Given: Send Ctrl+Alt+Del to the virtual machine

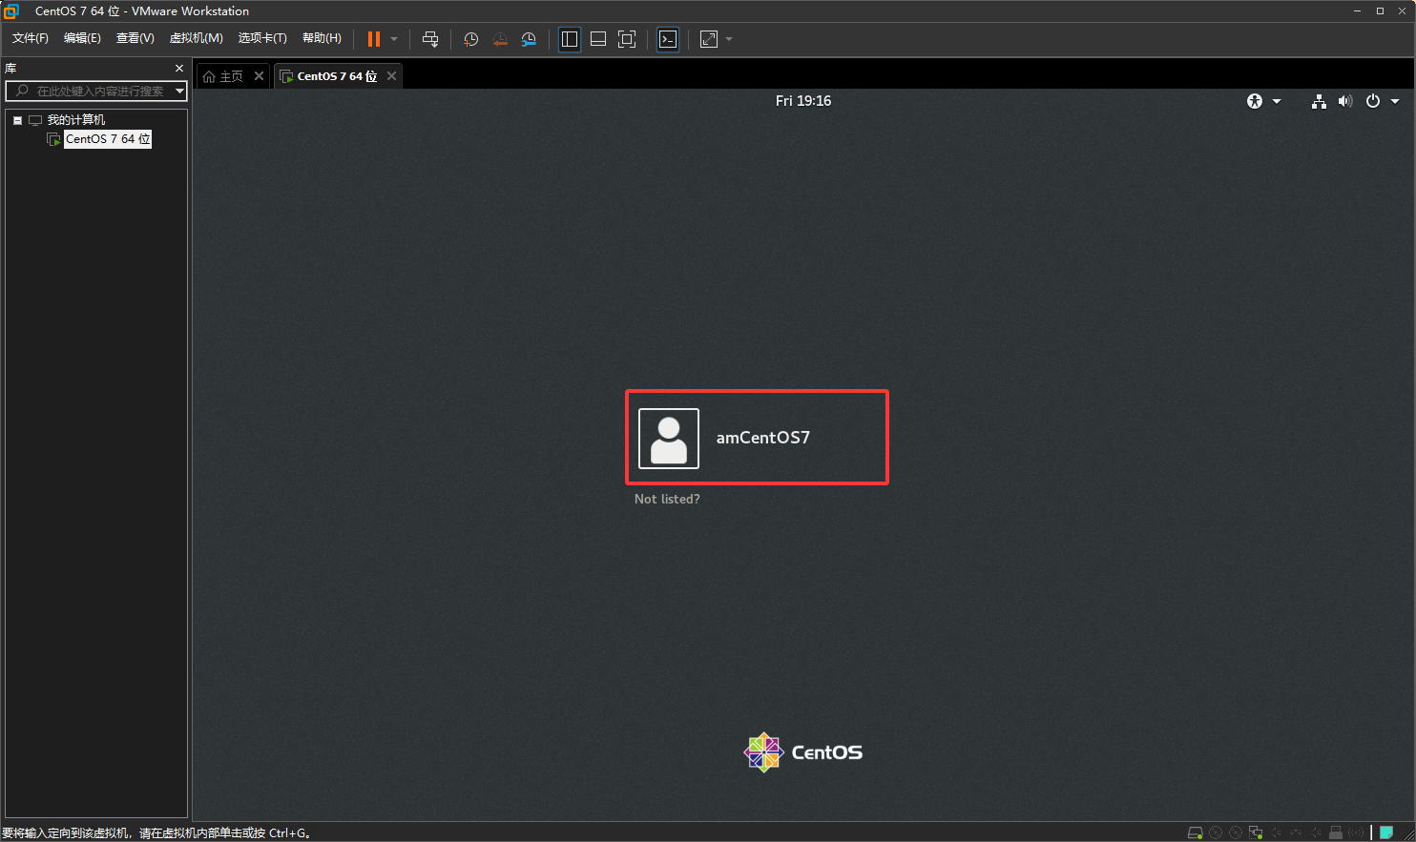Looking at the screenshot, I should click(x=430, y=39).
